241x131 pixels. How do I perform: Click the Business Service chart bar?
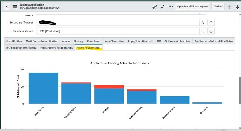coord(174,100)
